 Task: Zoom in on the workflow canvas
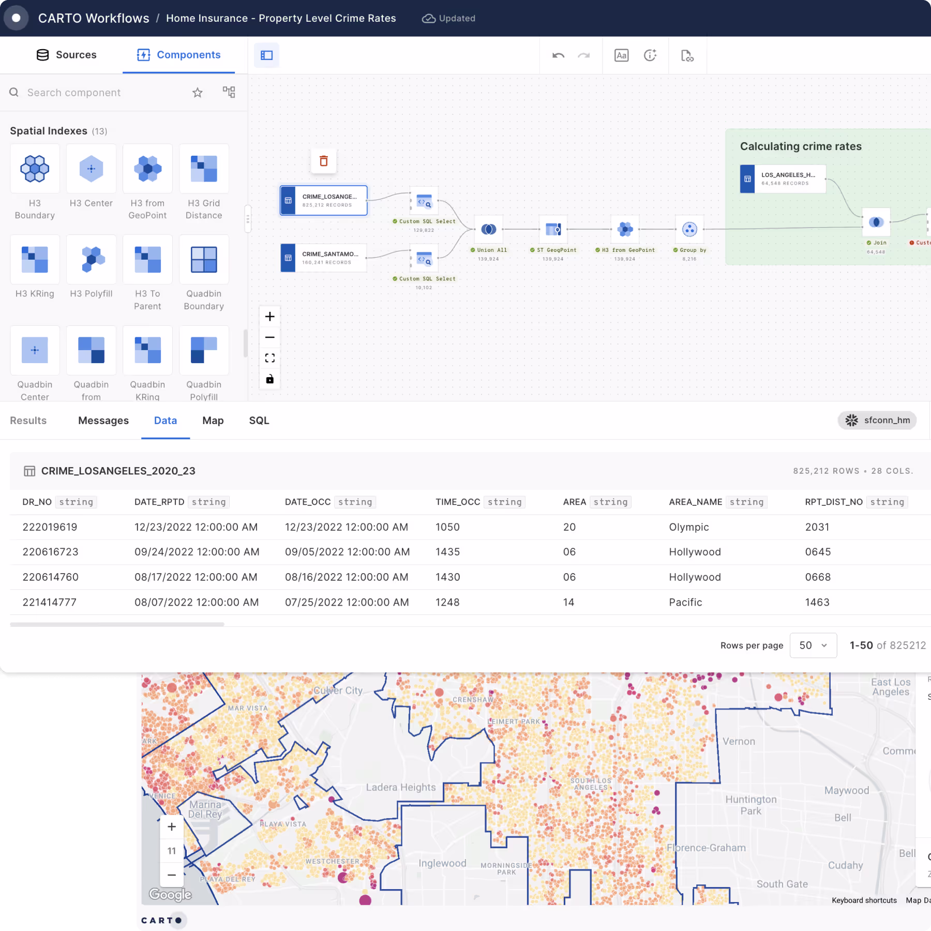(270, 317)
